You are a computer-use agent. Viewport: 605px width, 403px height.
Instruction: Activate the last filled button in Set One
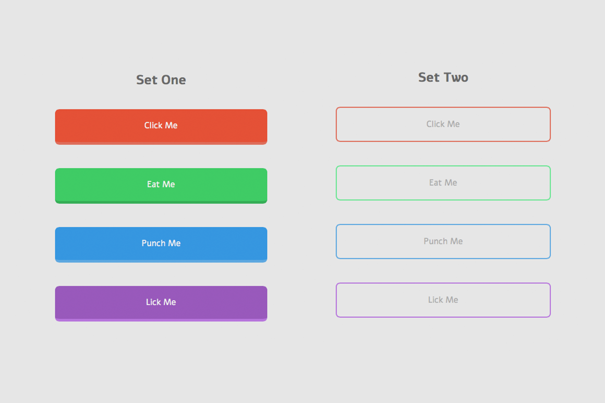(161, 303)
